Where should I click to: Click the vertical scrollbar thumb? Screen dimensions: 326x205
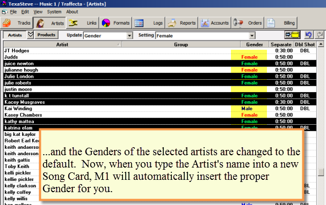[x=321, y=172]
